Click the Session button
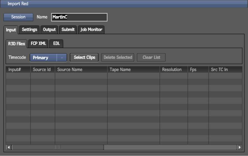The height and width of the screenshot is (156, 248). point(18,17)
